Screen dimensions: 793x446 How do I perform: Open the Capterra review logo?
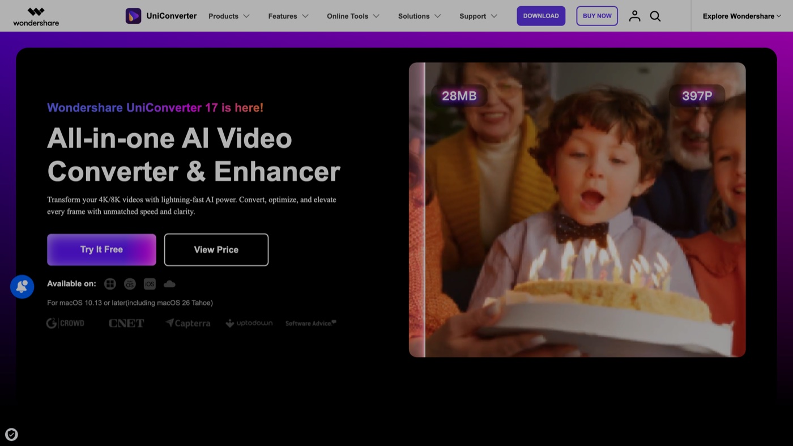coord(187,323)
